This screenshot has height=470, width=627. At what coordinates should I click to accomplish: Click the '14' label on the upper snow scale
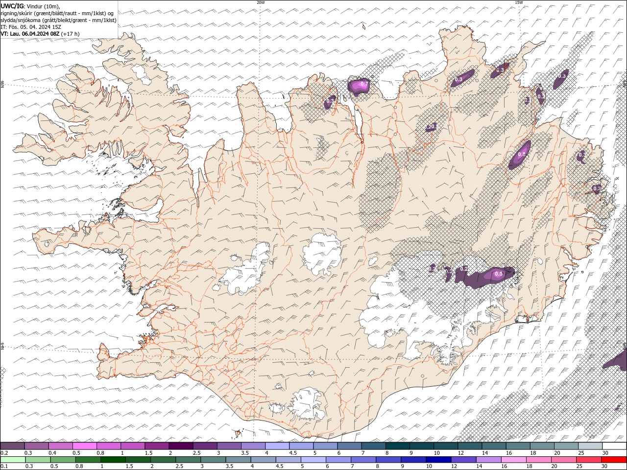[x=484, y=453]
